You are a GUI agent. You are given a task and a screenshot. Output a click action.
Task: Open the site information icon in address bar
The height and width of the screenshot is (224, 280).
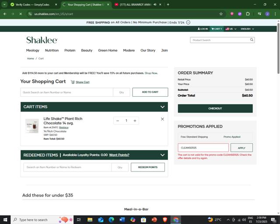point(30,14)
